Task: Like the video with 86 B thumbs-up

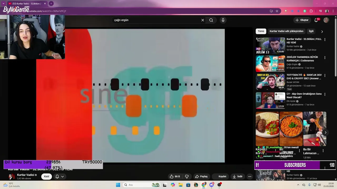Action: tap(175, 176)
